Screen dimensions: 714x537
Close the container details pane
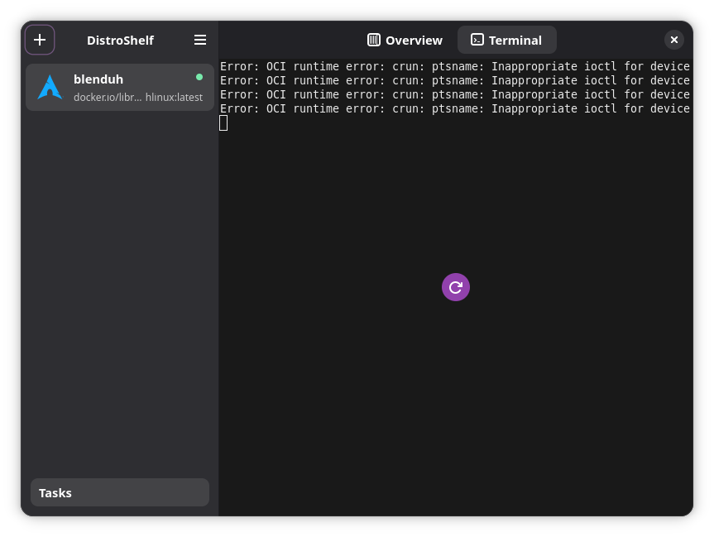pyautogui.click(x=674, y=40)
